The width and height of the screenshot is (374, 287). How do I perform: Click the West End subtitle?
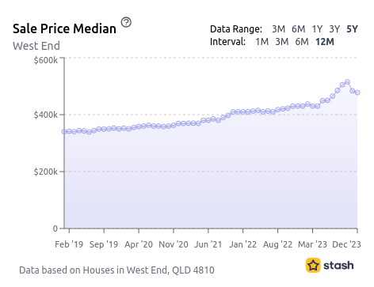tap(36, 46)
